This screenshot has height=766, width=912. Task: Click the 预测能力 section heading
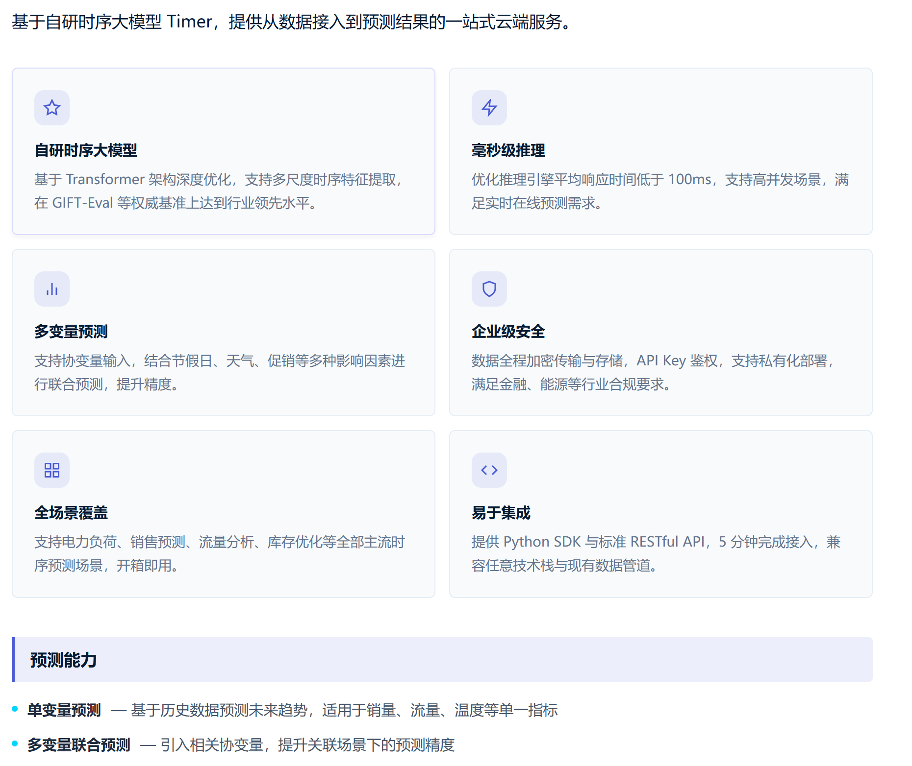(x=63, y=660)
